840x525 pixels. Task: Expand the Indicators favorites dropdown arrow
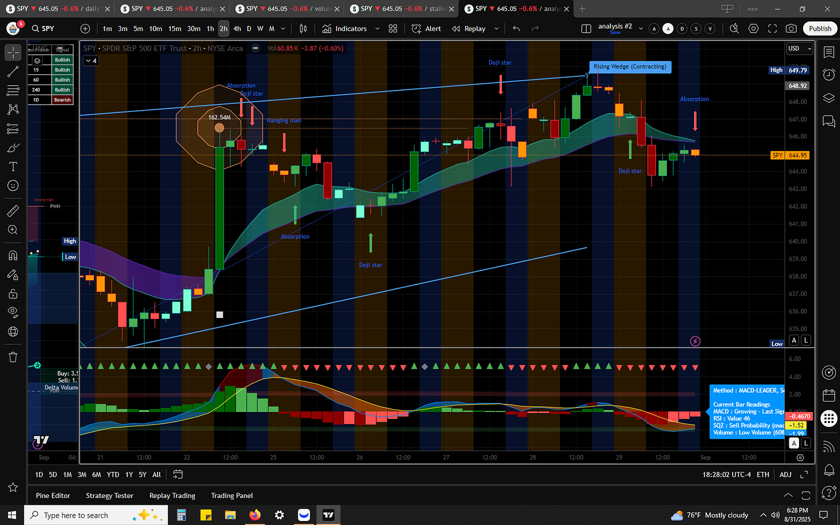[377, 28]
